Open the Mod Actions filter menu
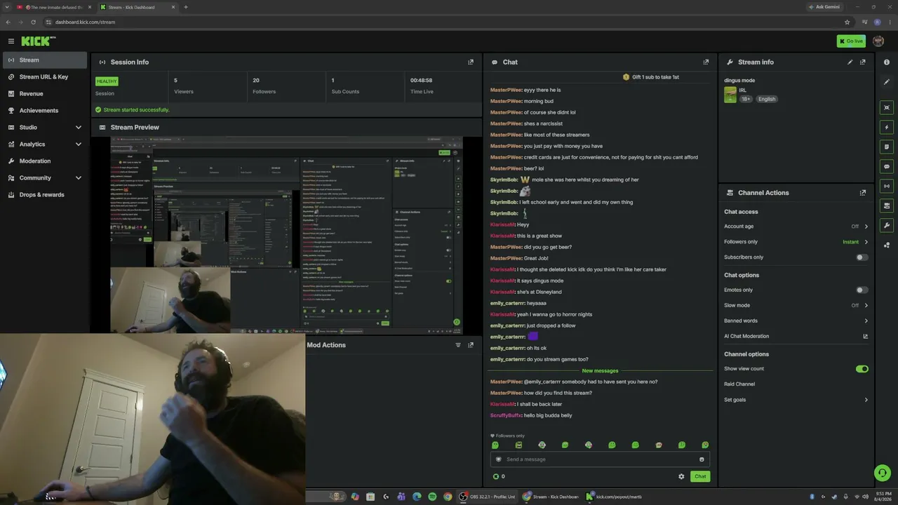898x505 pixels. [458, 345]
